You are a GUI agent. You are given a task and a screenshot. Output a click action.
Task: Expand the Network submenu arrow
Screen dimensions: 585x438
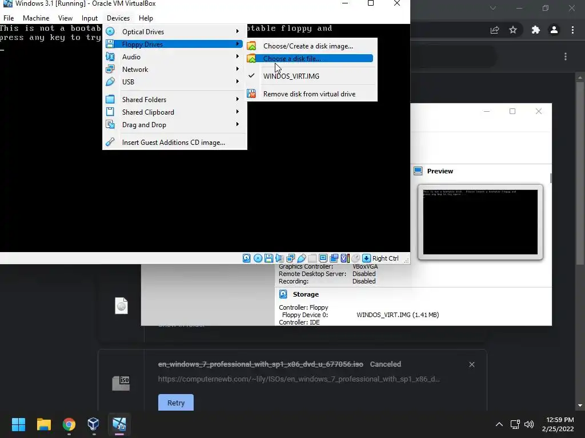tap(237, 69)
